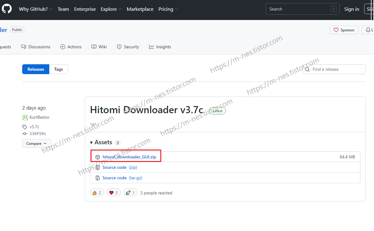Toggle the thumbs up reaction
This screenshot has width=374, height=231.
click(97, 193)
